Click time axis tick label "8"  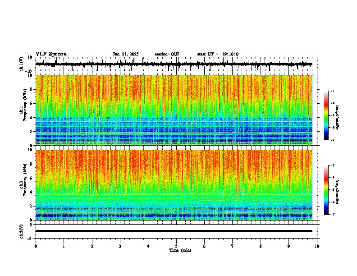pyautogui.click(x=261, y=246)
